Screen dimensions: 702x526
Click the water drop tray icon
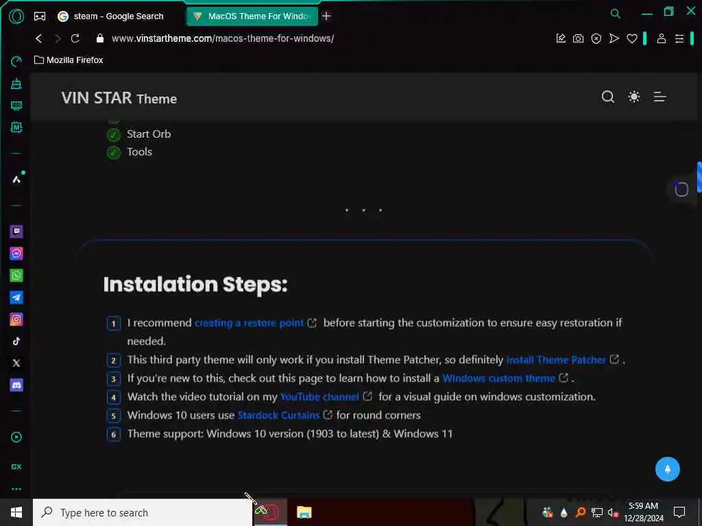pos(564,512)
